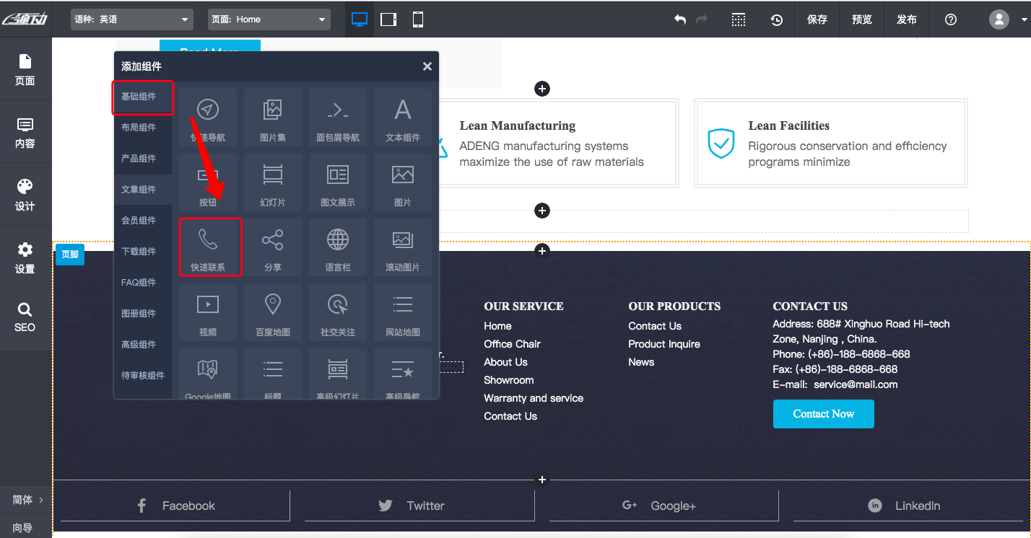Open the 布局组件 layout components tab
The image size is (1031, 538).
point(139,128)
